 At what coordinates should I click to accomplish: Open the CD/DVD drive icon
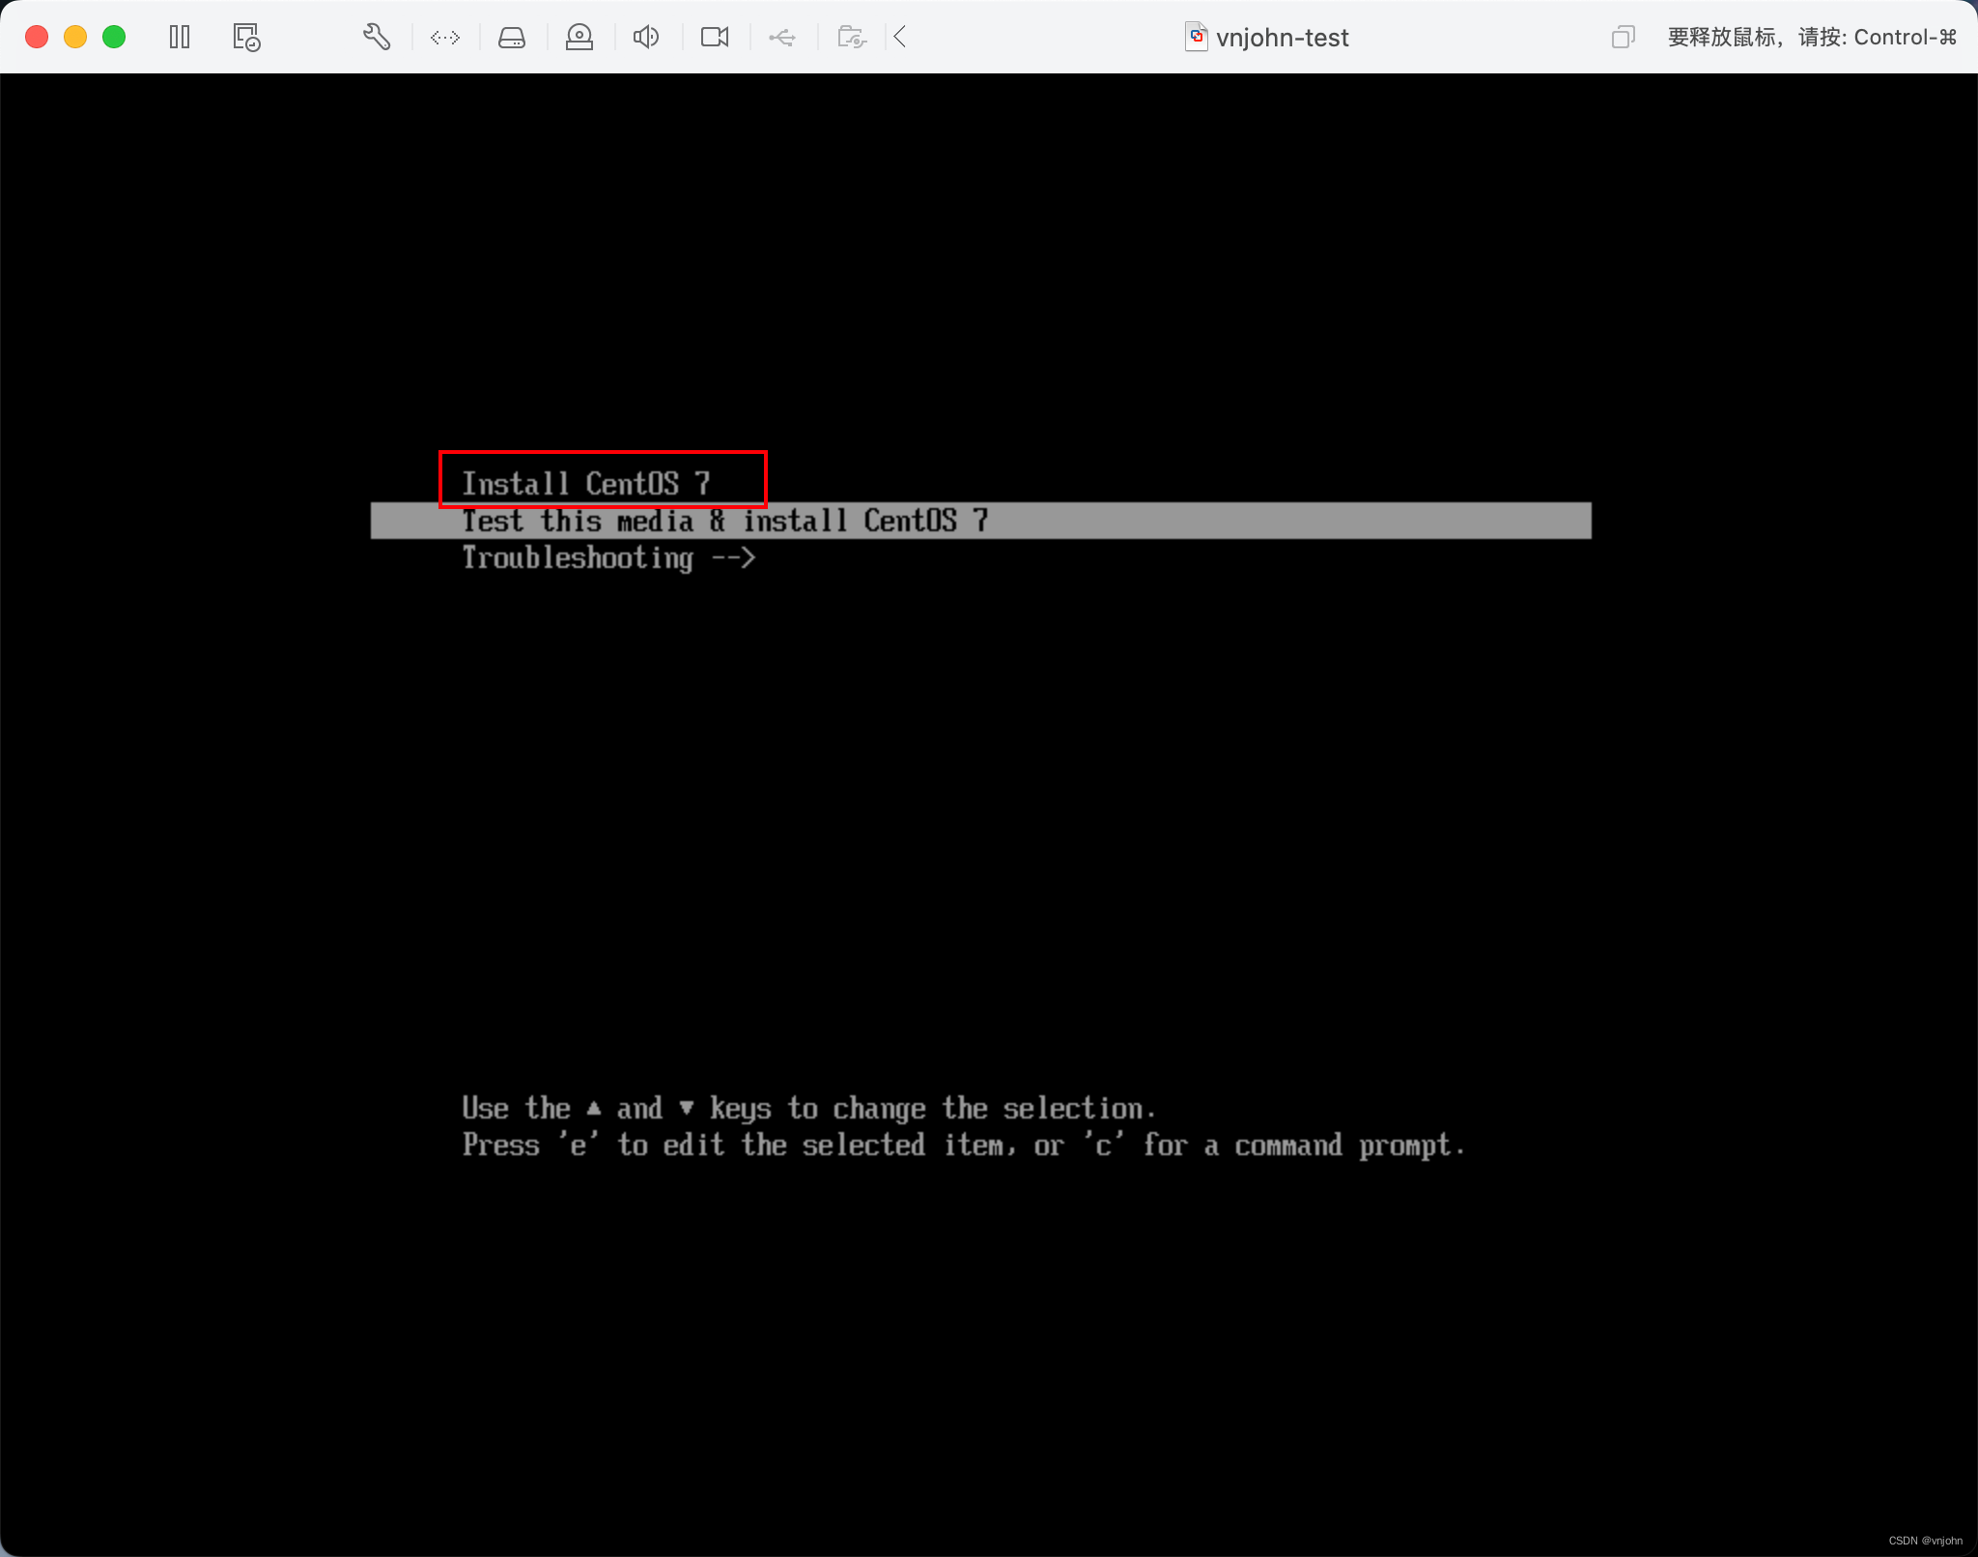pos(579,38)
